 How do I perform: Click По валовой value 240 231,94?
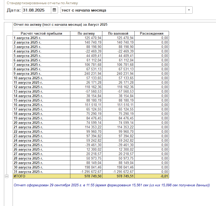118,73
